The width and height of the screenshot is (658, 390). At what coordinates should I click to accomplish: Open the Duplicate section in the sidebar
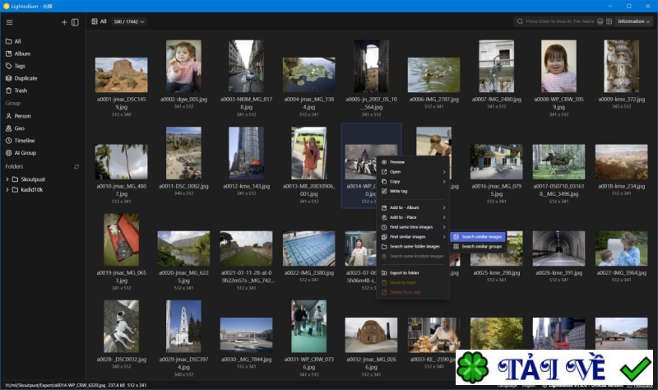click(x=25, y=78)
